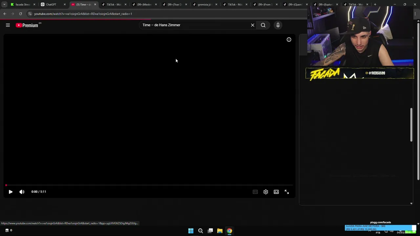The width and height of the screenshot is (420, 236).
Task: Go forward in browser history
Action: 12,14
